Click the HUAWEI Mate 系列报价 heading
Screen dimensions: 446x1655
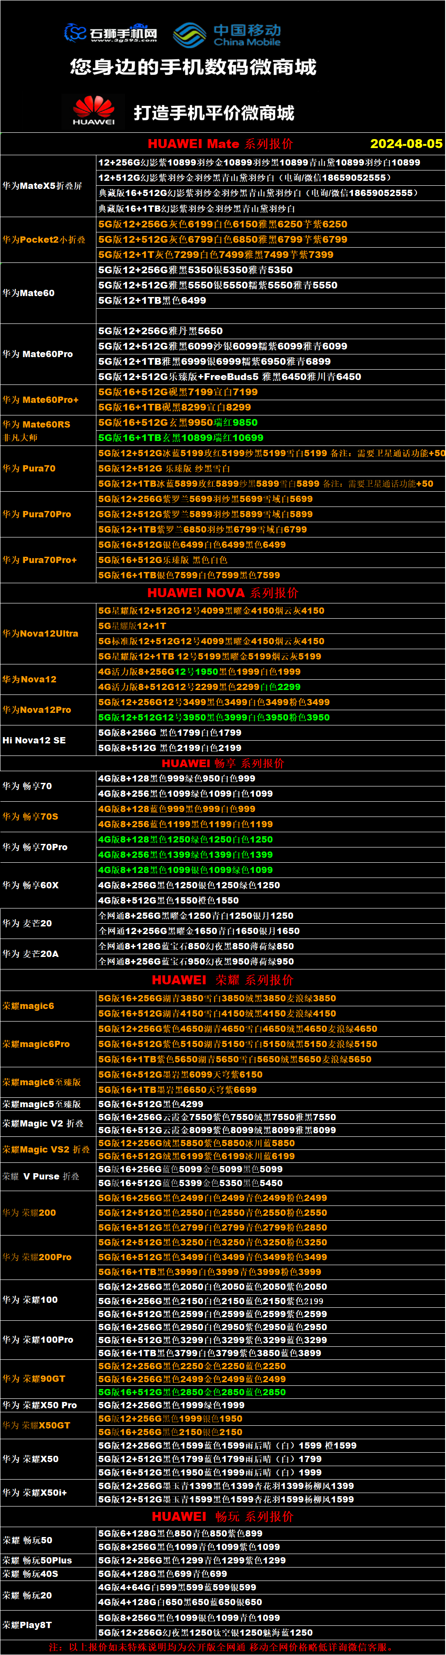[220, 144]
